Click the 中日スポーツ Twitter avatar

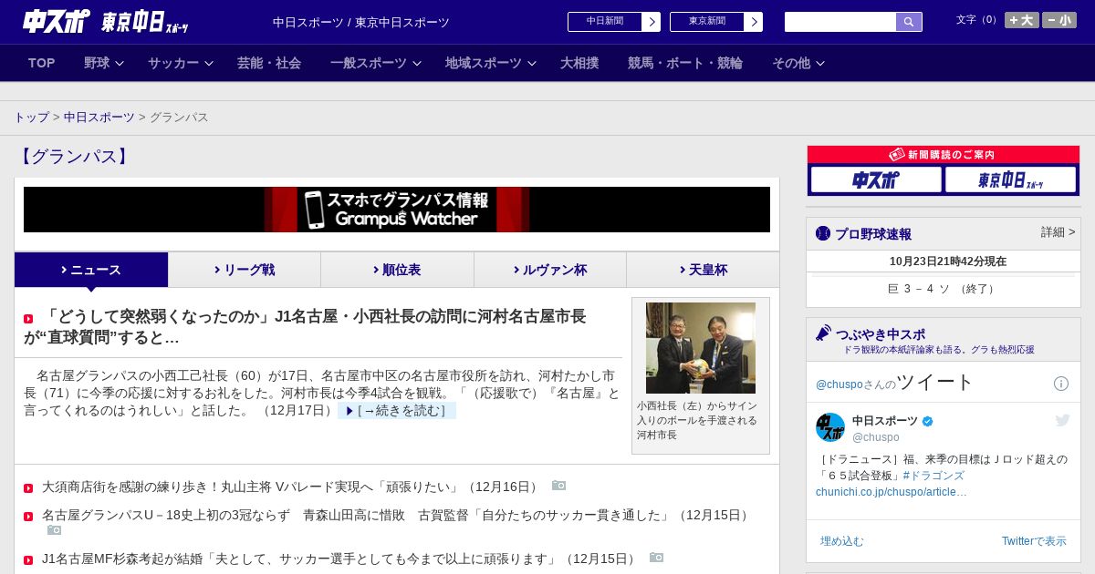830,427
